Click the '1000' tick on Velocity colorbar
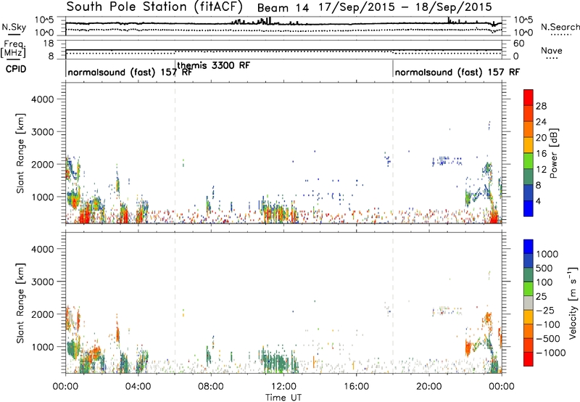 tap(547, 254)
